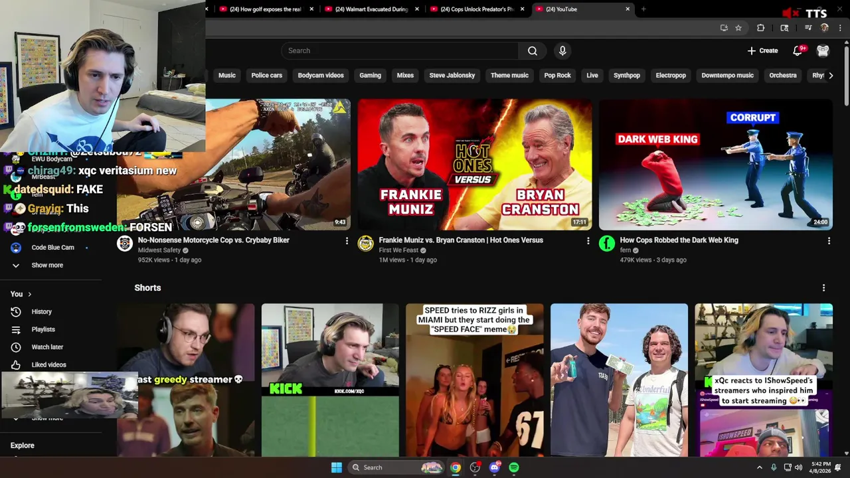Open Discord from the taskbar
This screenshot has height=478, width=850.
tap(494, 467)
